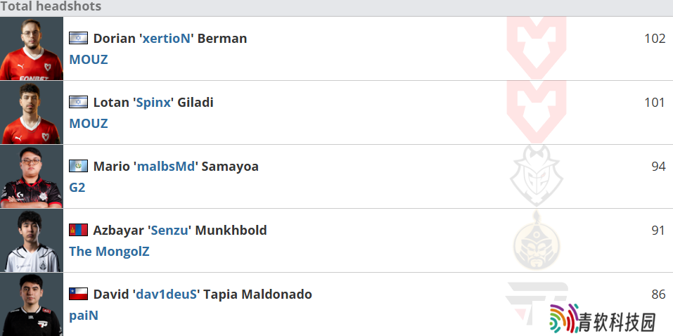This screenshot has width=673, height=336.
Task: Open dav1deuS player profile link
Action: point(166,294)
